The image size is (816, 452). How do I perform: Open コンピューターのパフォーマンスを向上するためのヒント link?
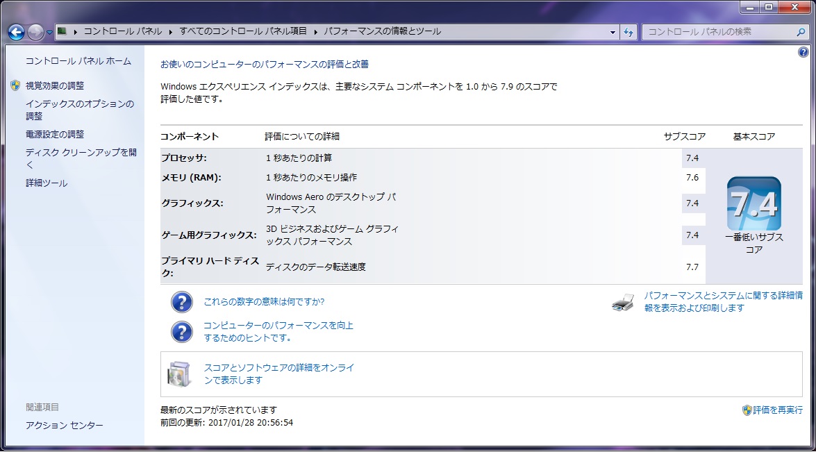tap(278, 332)
